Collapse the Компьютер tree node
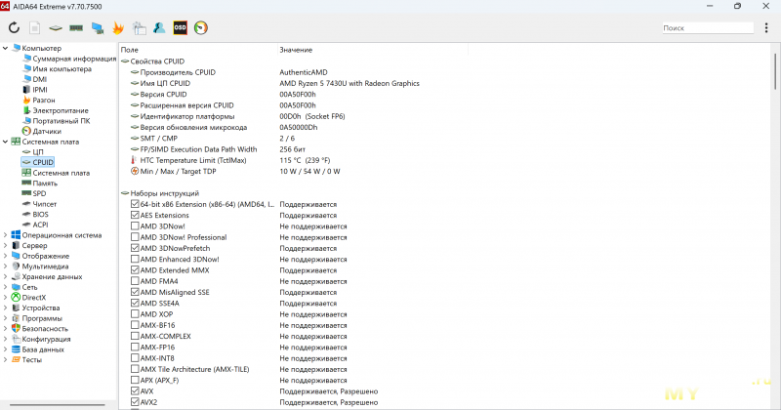 tap(6, 48)
